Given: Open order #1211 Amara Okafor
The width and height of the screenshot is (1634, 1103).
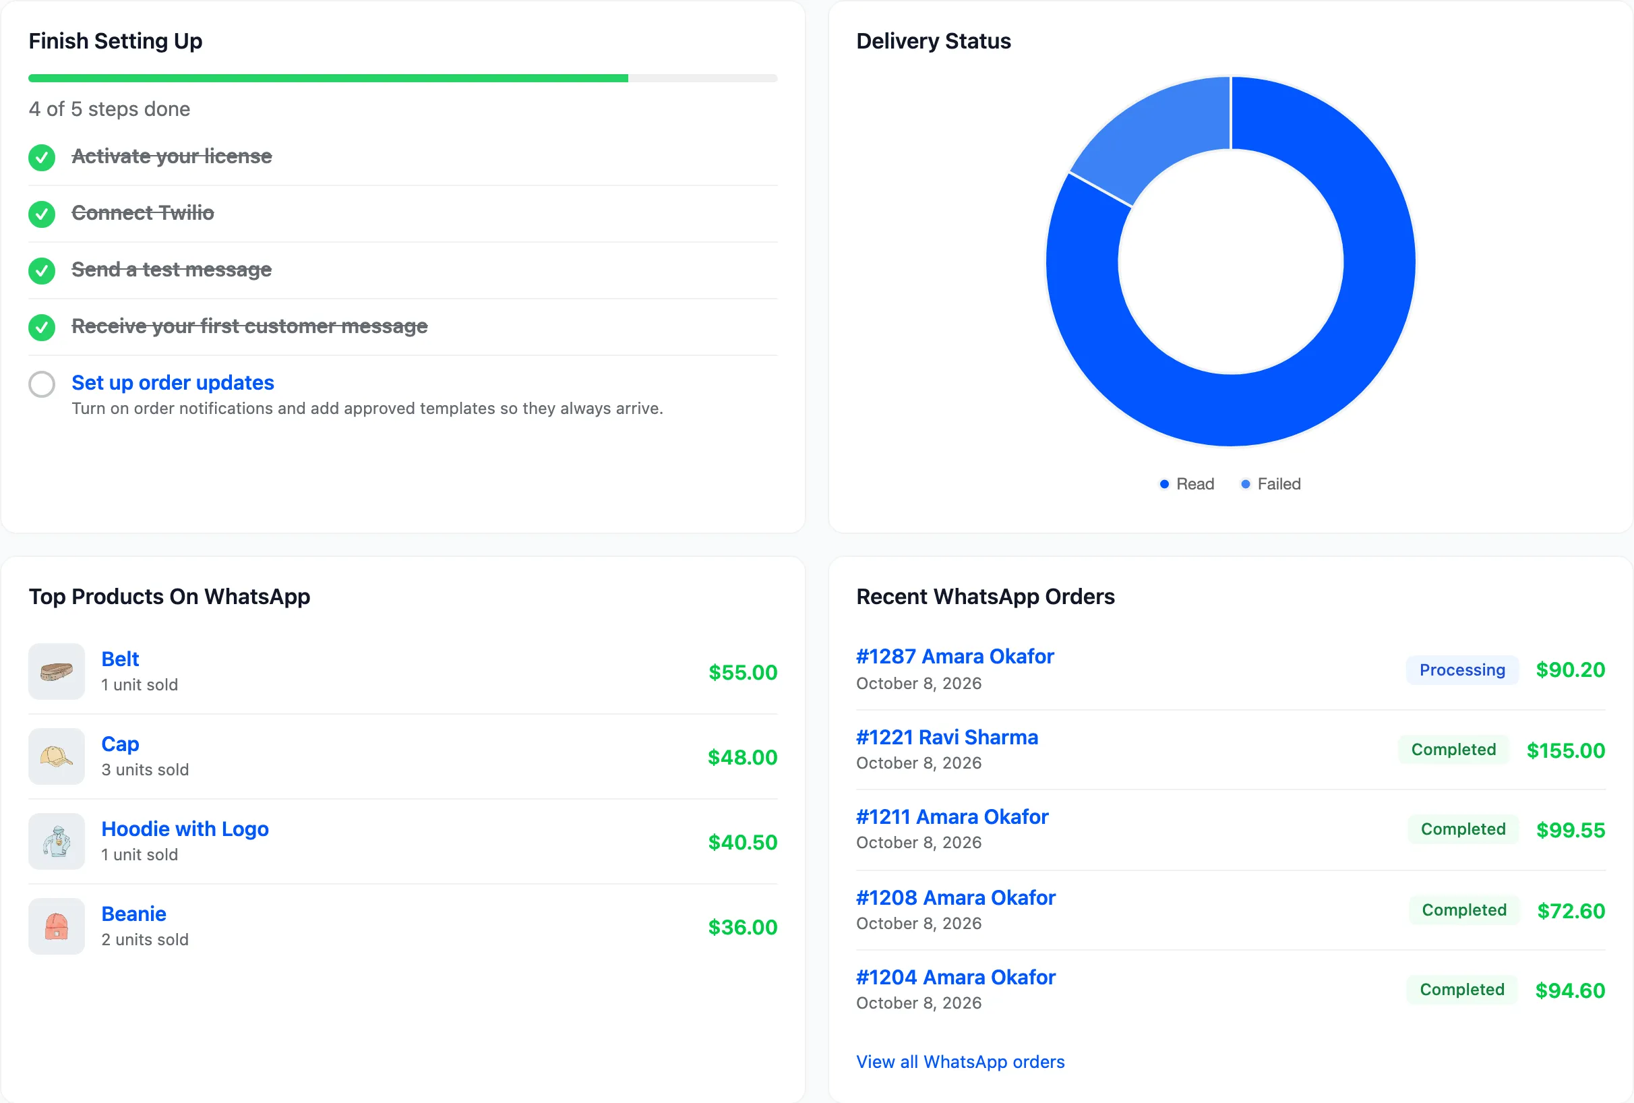Looking at the screenshot, I should click(x=952, y=816).
